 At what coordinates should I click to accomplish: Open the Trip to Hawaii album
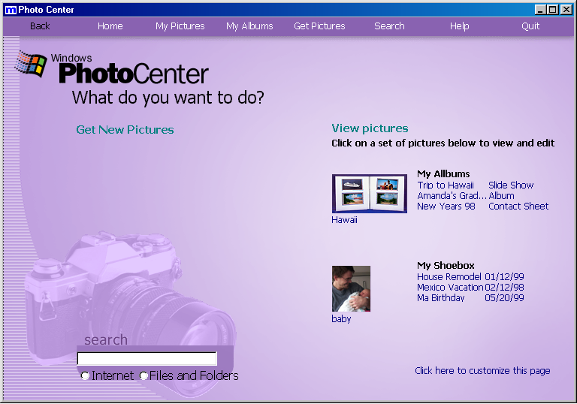446,185
